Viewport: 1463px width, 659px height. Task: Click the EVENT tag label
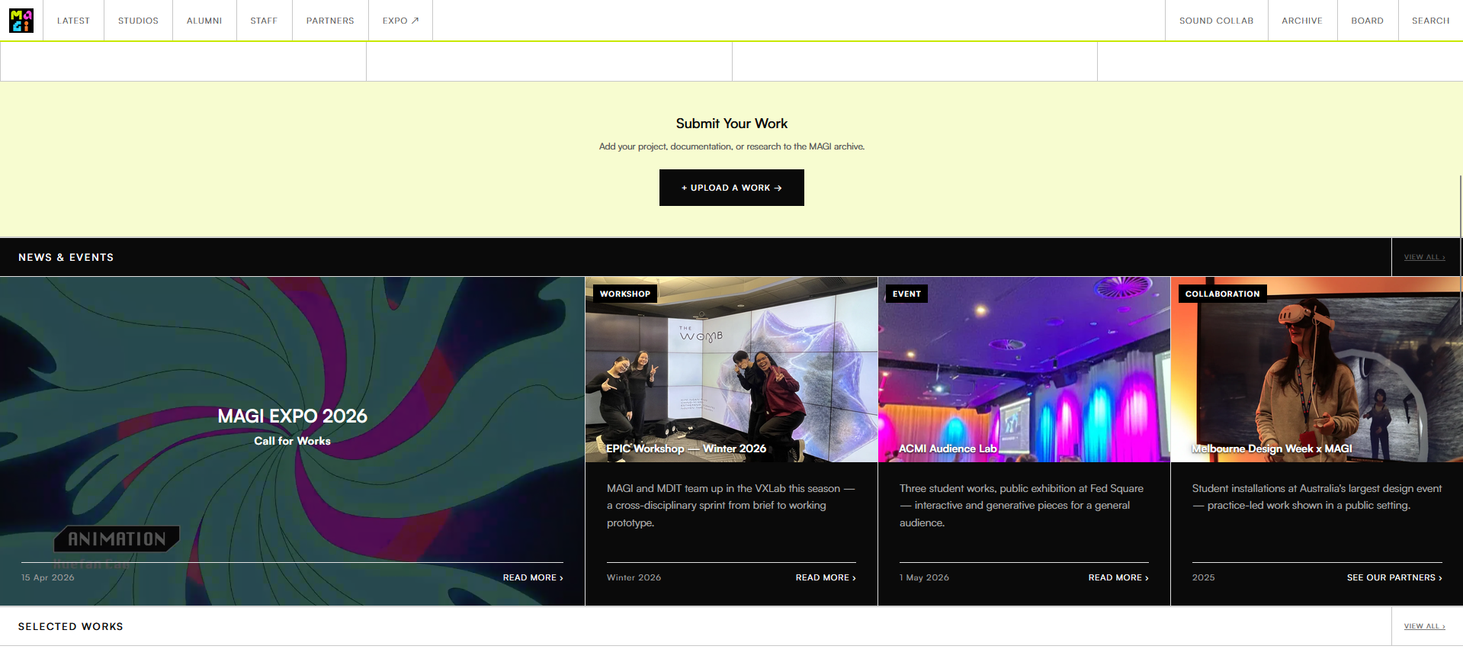pos(906,294)
